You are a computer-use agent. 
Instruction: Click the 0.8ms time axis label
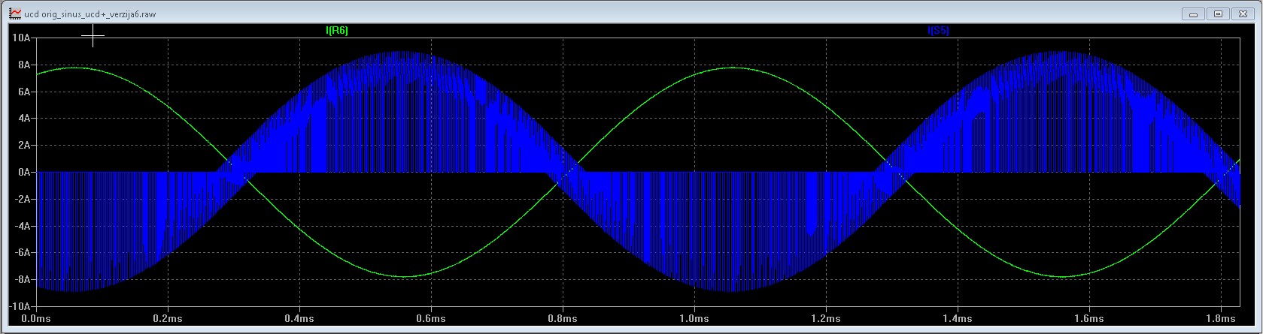(563, 318)
